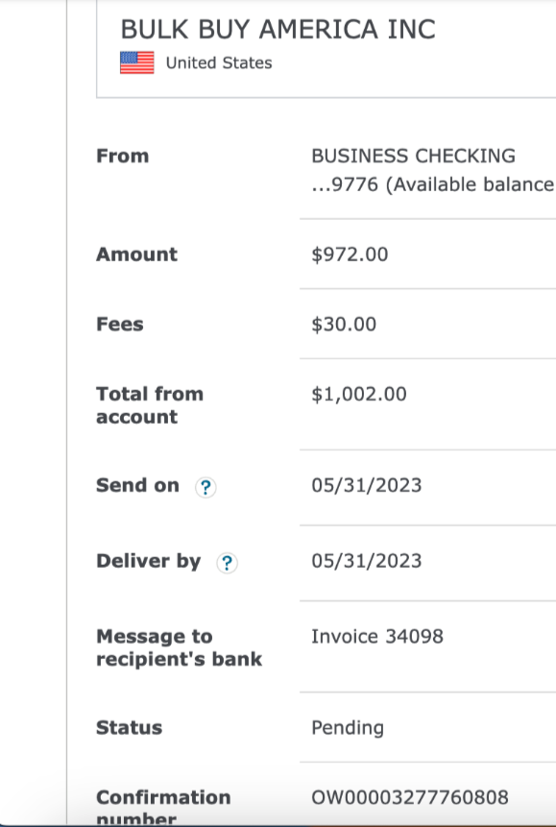The width and height of the screenshot is (556, 827).
Task: Click the Deliver by date value
Action: 367,561
